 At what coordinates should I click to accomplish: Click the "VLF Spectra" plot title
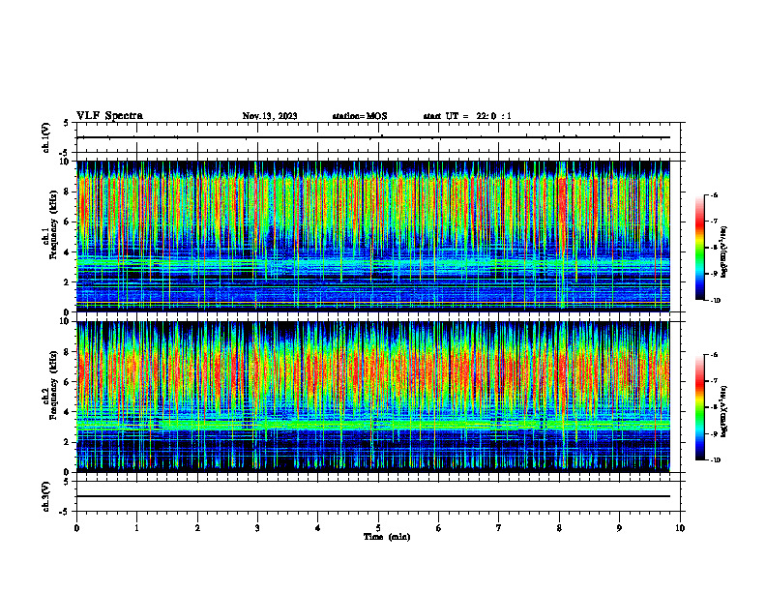[x=109, y=116]
